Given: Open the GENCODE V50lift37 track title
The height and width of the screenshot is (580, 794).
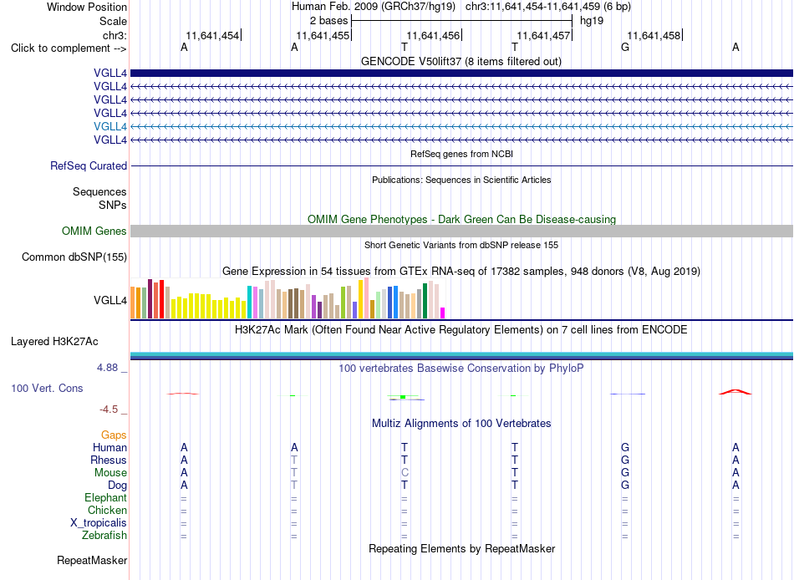Looking at the screenshot, I should tap(461, 61).
